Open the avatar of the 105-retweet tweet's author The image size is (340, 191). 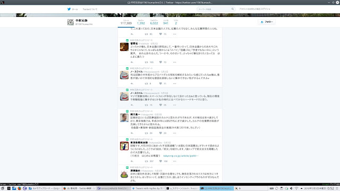pos(124,47)
